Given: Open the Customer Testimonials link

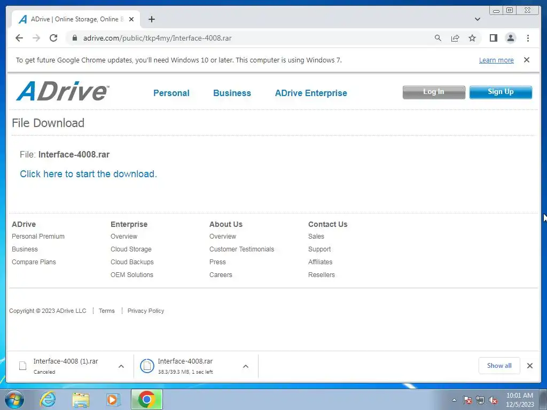Looking at the screenshot, I should (242, 249).
